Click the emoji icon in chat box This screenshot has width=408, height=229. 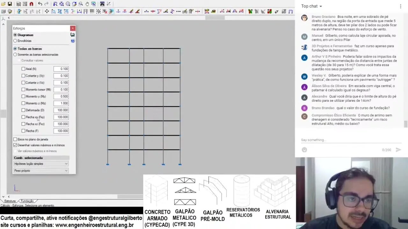304,150
